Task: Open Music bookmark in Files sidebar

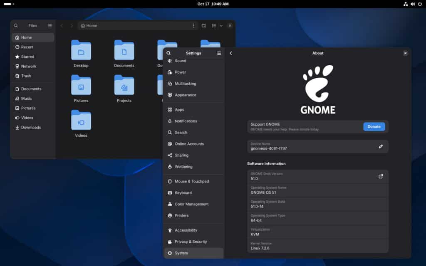Action: click(x=33, y=99)
